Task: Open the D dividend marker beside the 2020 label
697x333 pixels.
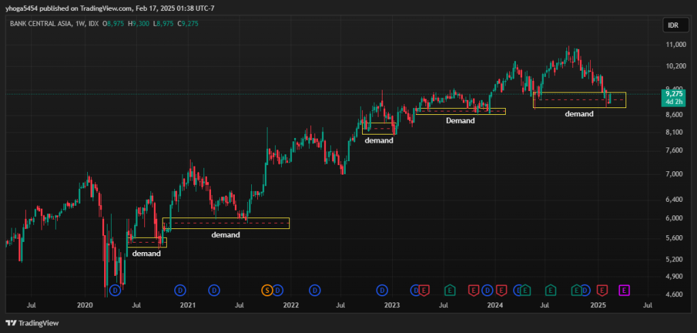Action: [x=115, y=290]
